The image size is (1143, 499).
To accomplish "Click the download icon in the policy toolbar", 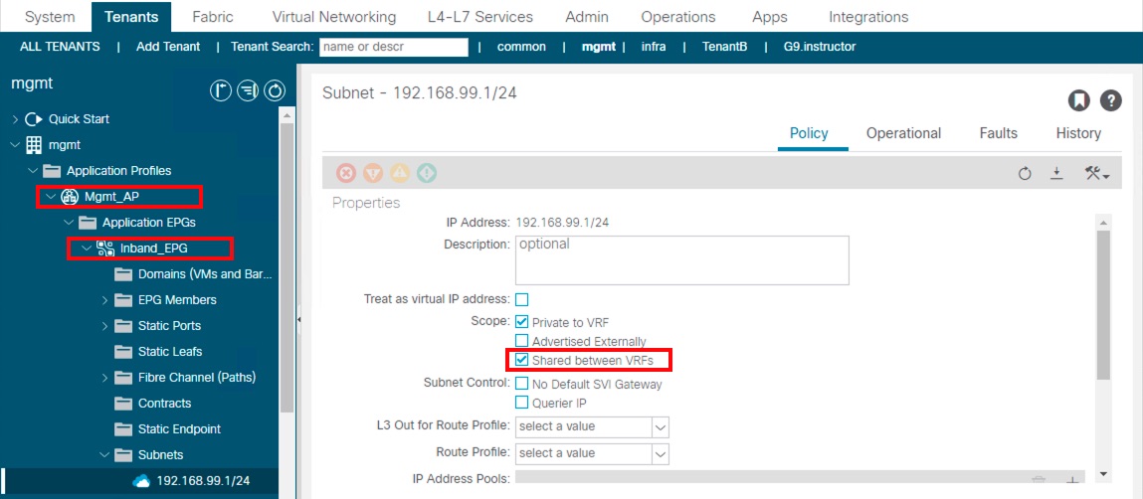I will (x=1057, y=174).
